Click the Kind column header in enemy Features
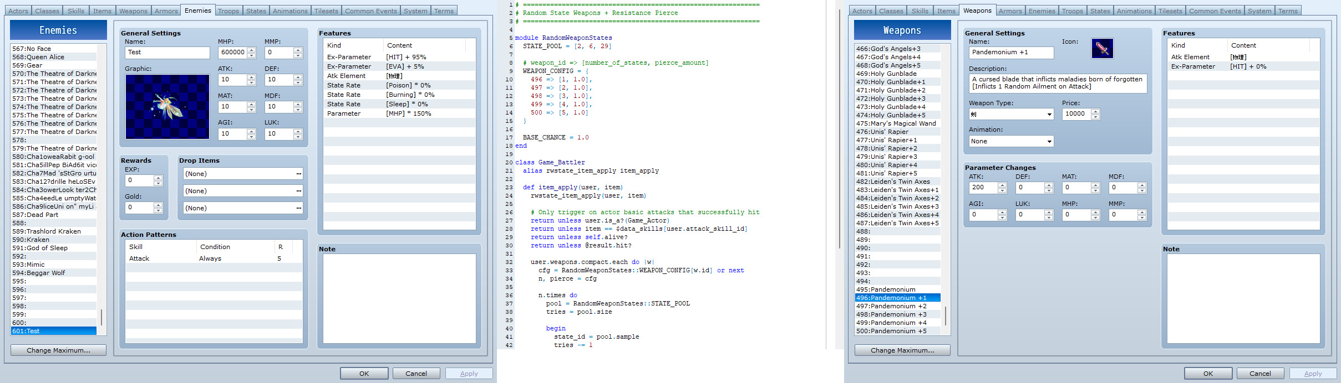The image size is (1341, 383). pos(354,45)
